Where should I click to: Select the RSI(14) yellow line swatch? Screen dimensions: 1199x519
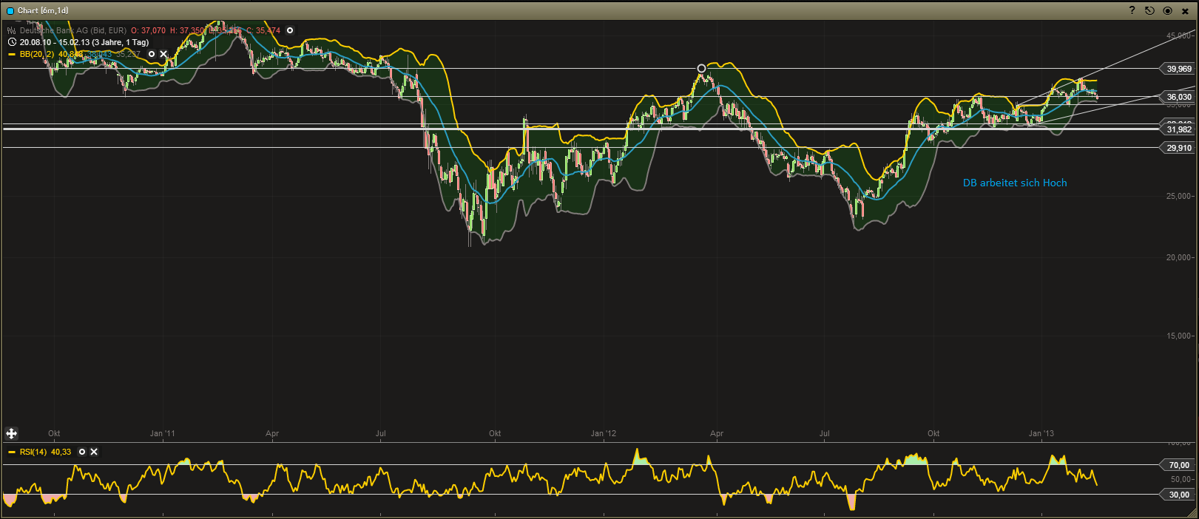coord(12,452)
